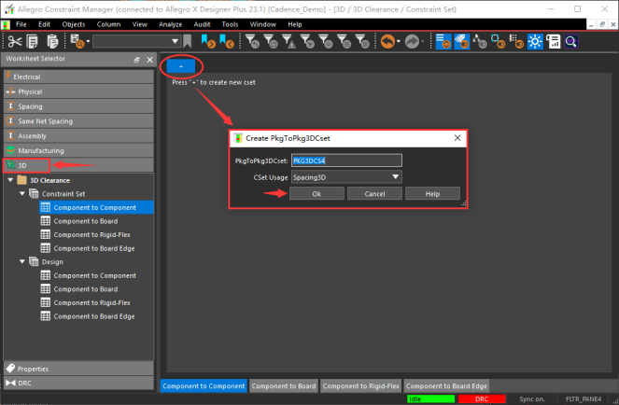The image size is (619, 405).
Task: Open the Audit menu
Action: tap(202, 24)
